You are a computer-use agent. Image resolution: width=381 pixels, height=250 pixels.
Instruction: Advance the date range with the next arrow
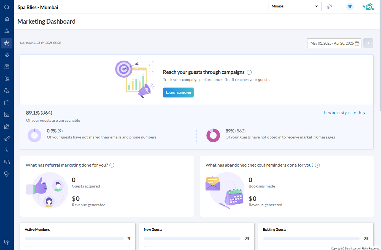tap(368, 43)
